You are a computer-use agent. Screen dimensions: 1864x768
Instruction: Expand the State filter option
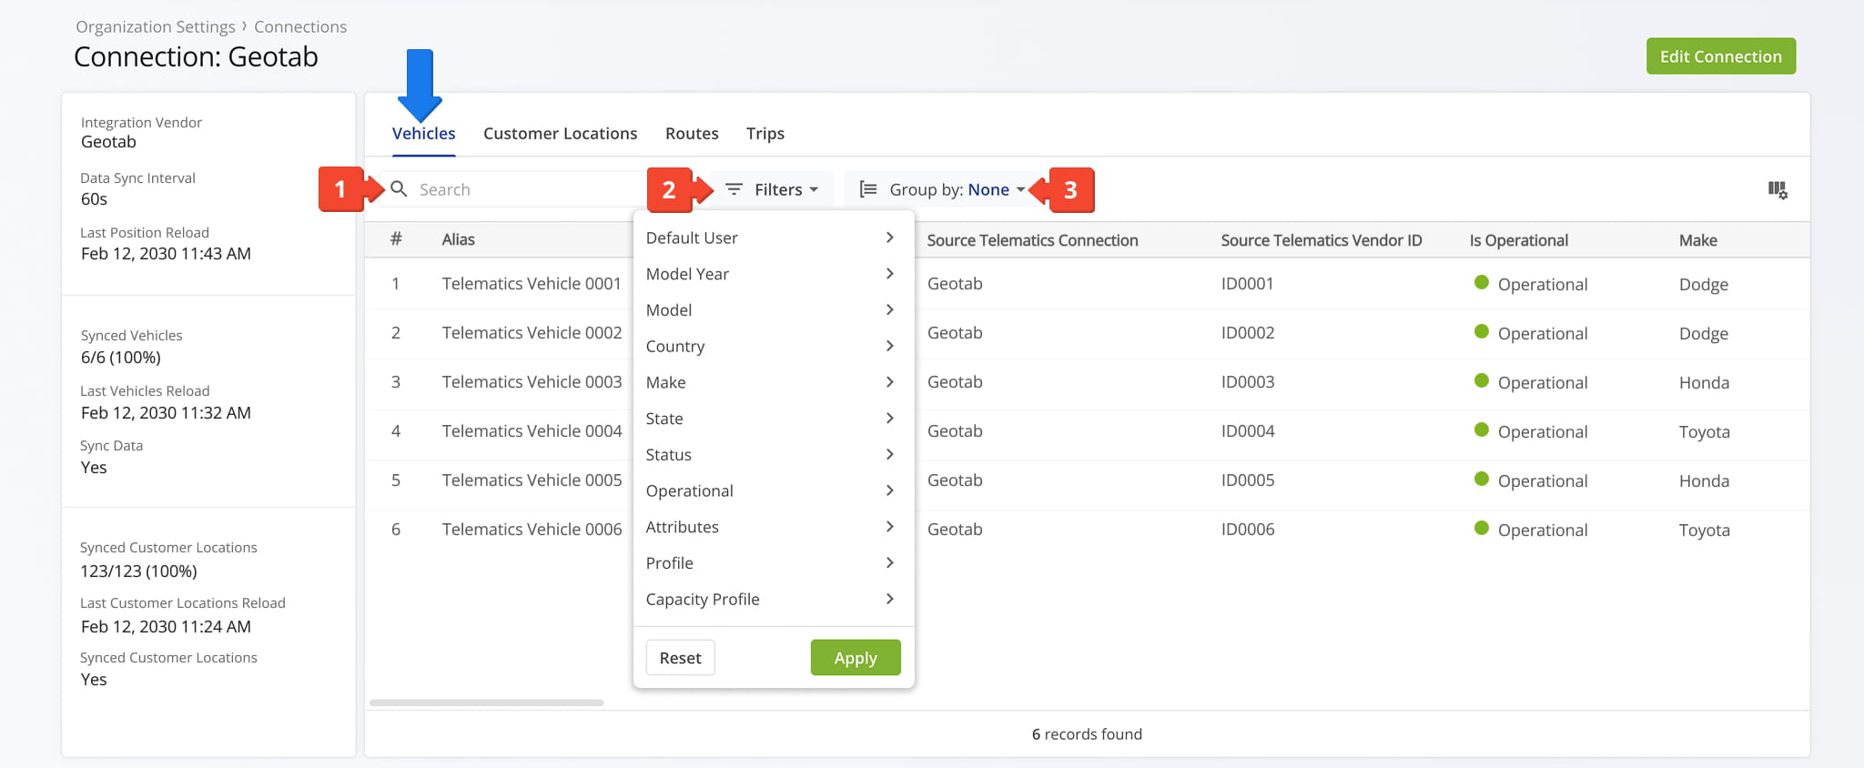773,419
